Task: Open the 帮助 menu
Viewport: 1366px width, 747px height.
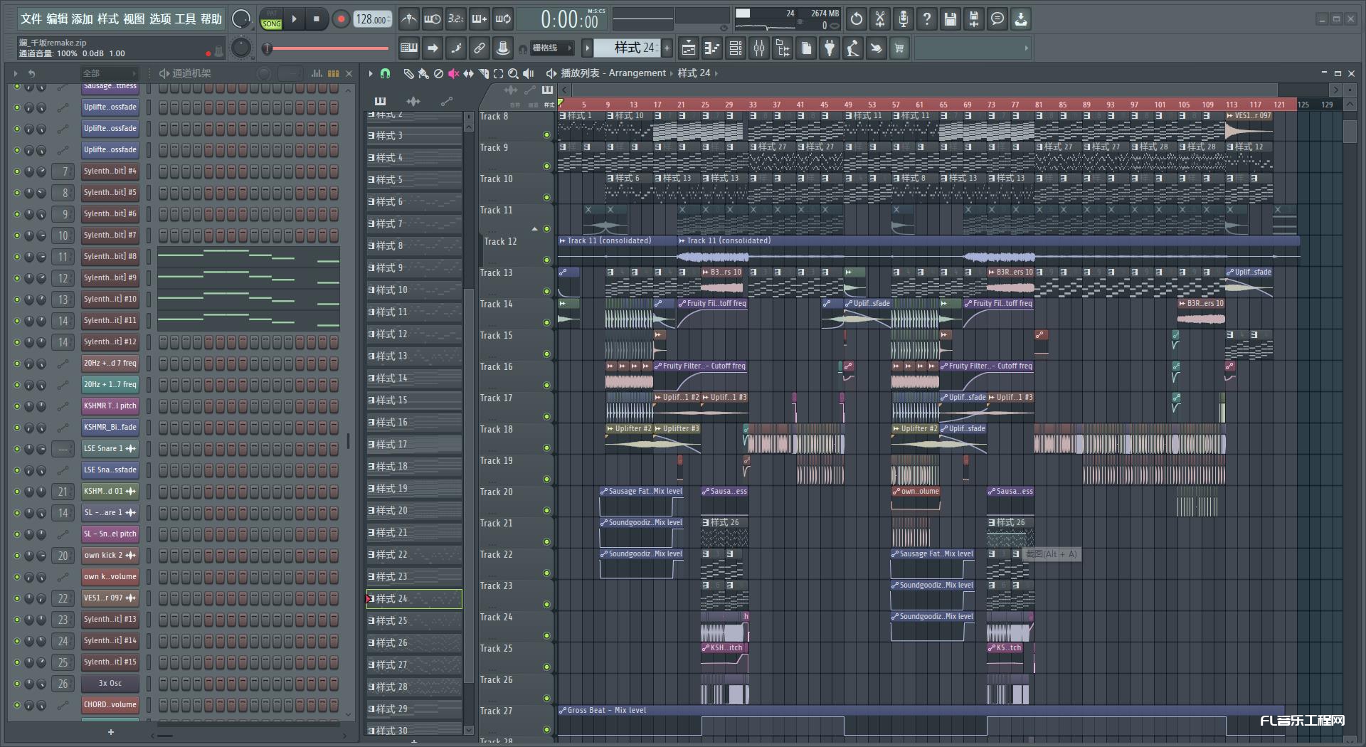Action: pos(211,19)
